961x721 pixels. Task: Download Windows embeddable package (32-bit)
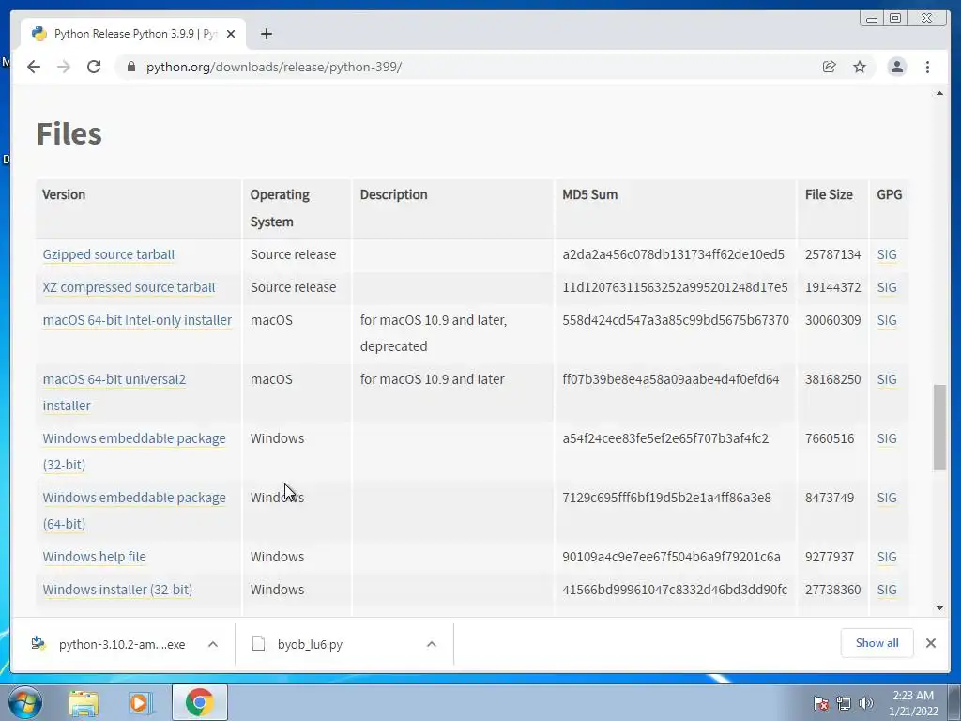[x=134, y=452]
